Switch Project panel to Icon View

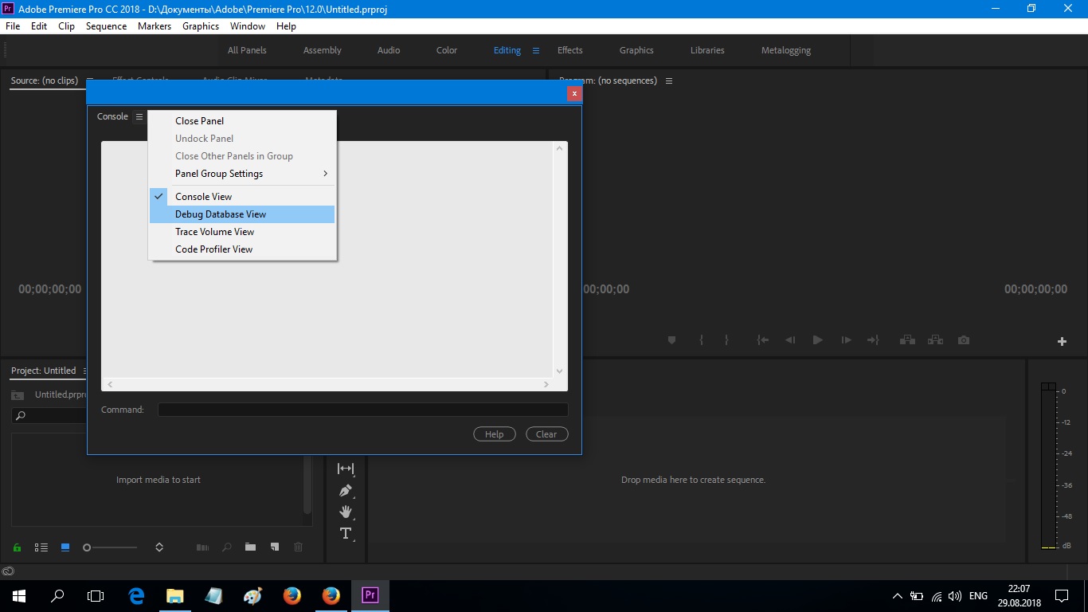tap(65, 547)
